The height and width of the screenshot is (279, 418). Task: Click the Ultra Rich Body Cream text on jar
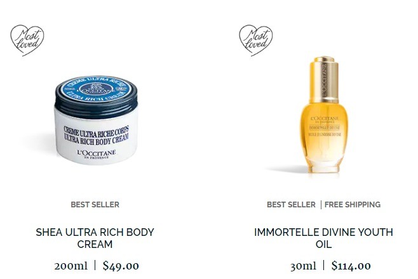pyautogui.click(x=97, y=139)
